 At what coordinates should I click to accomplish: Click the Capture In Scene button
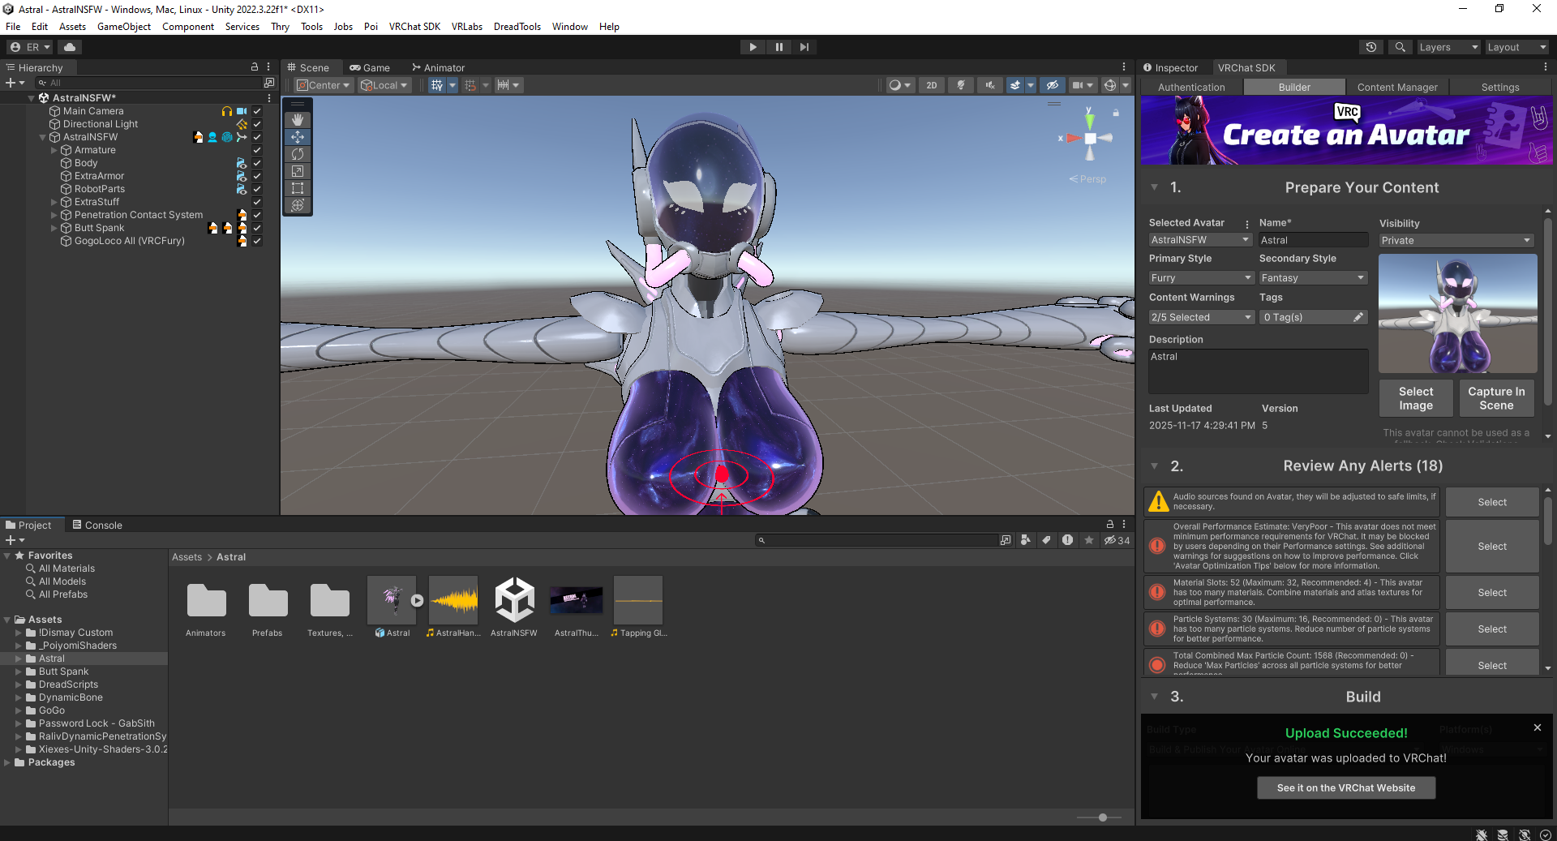[x=1496, y=398]
